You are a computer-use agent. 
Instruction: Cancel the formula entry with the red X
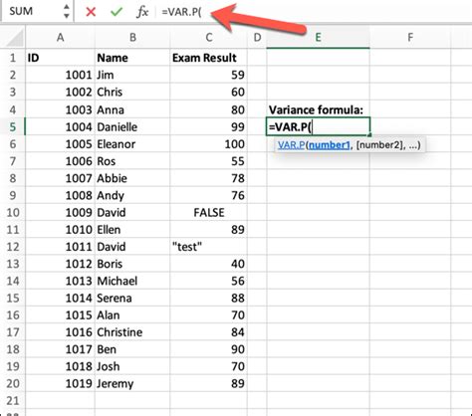(91, 12)
